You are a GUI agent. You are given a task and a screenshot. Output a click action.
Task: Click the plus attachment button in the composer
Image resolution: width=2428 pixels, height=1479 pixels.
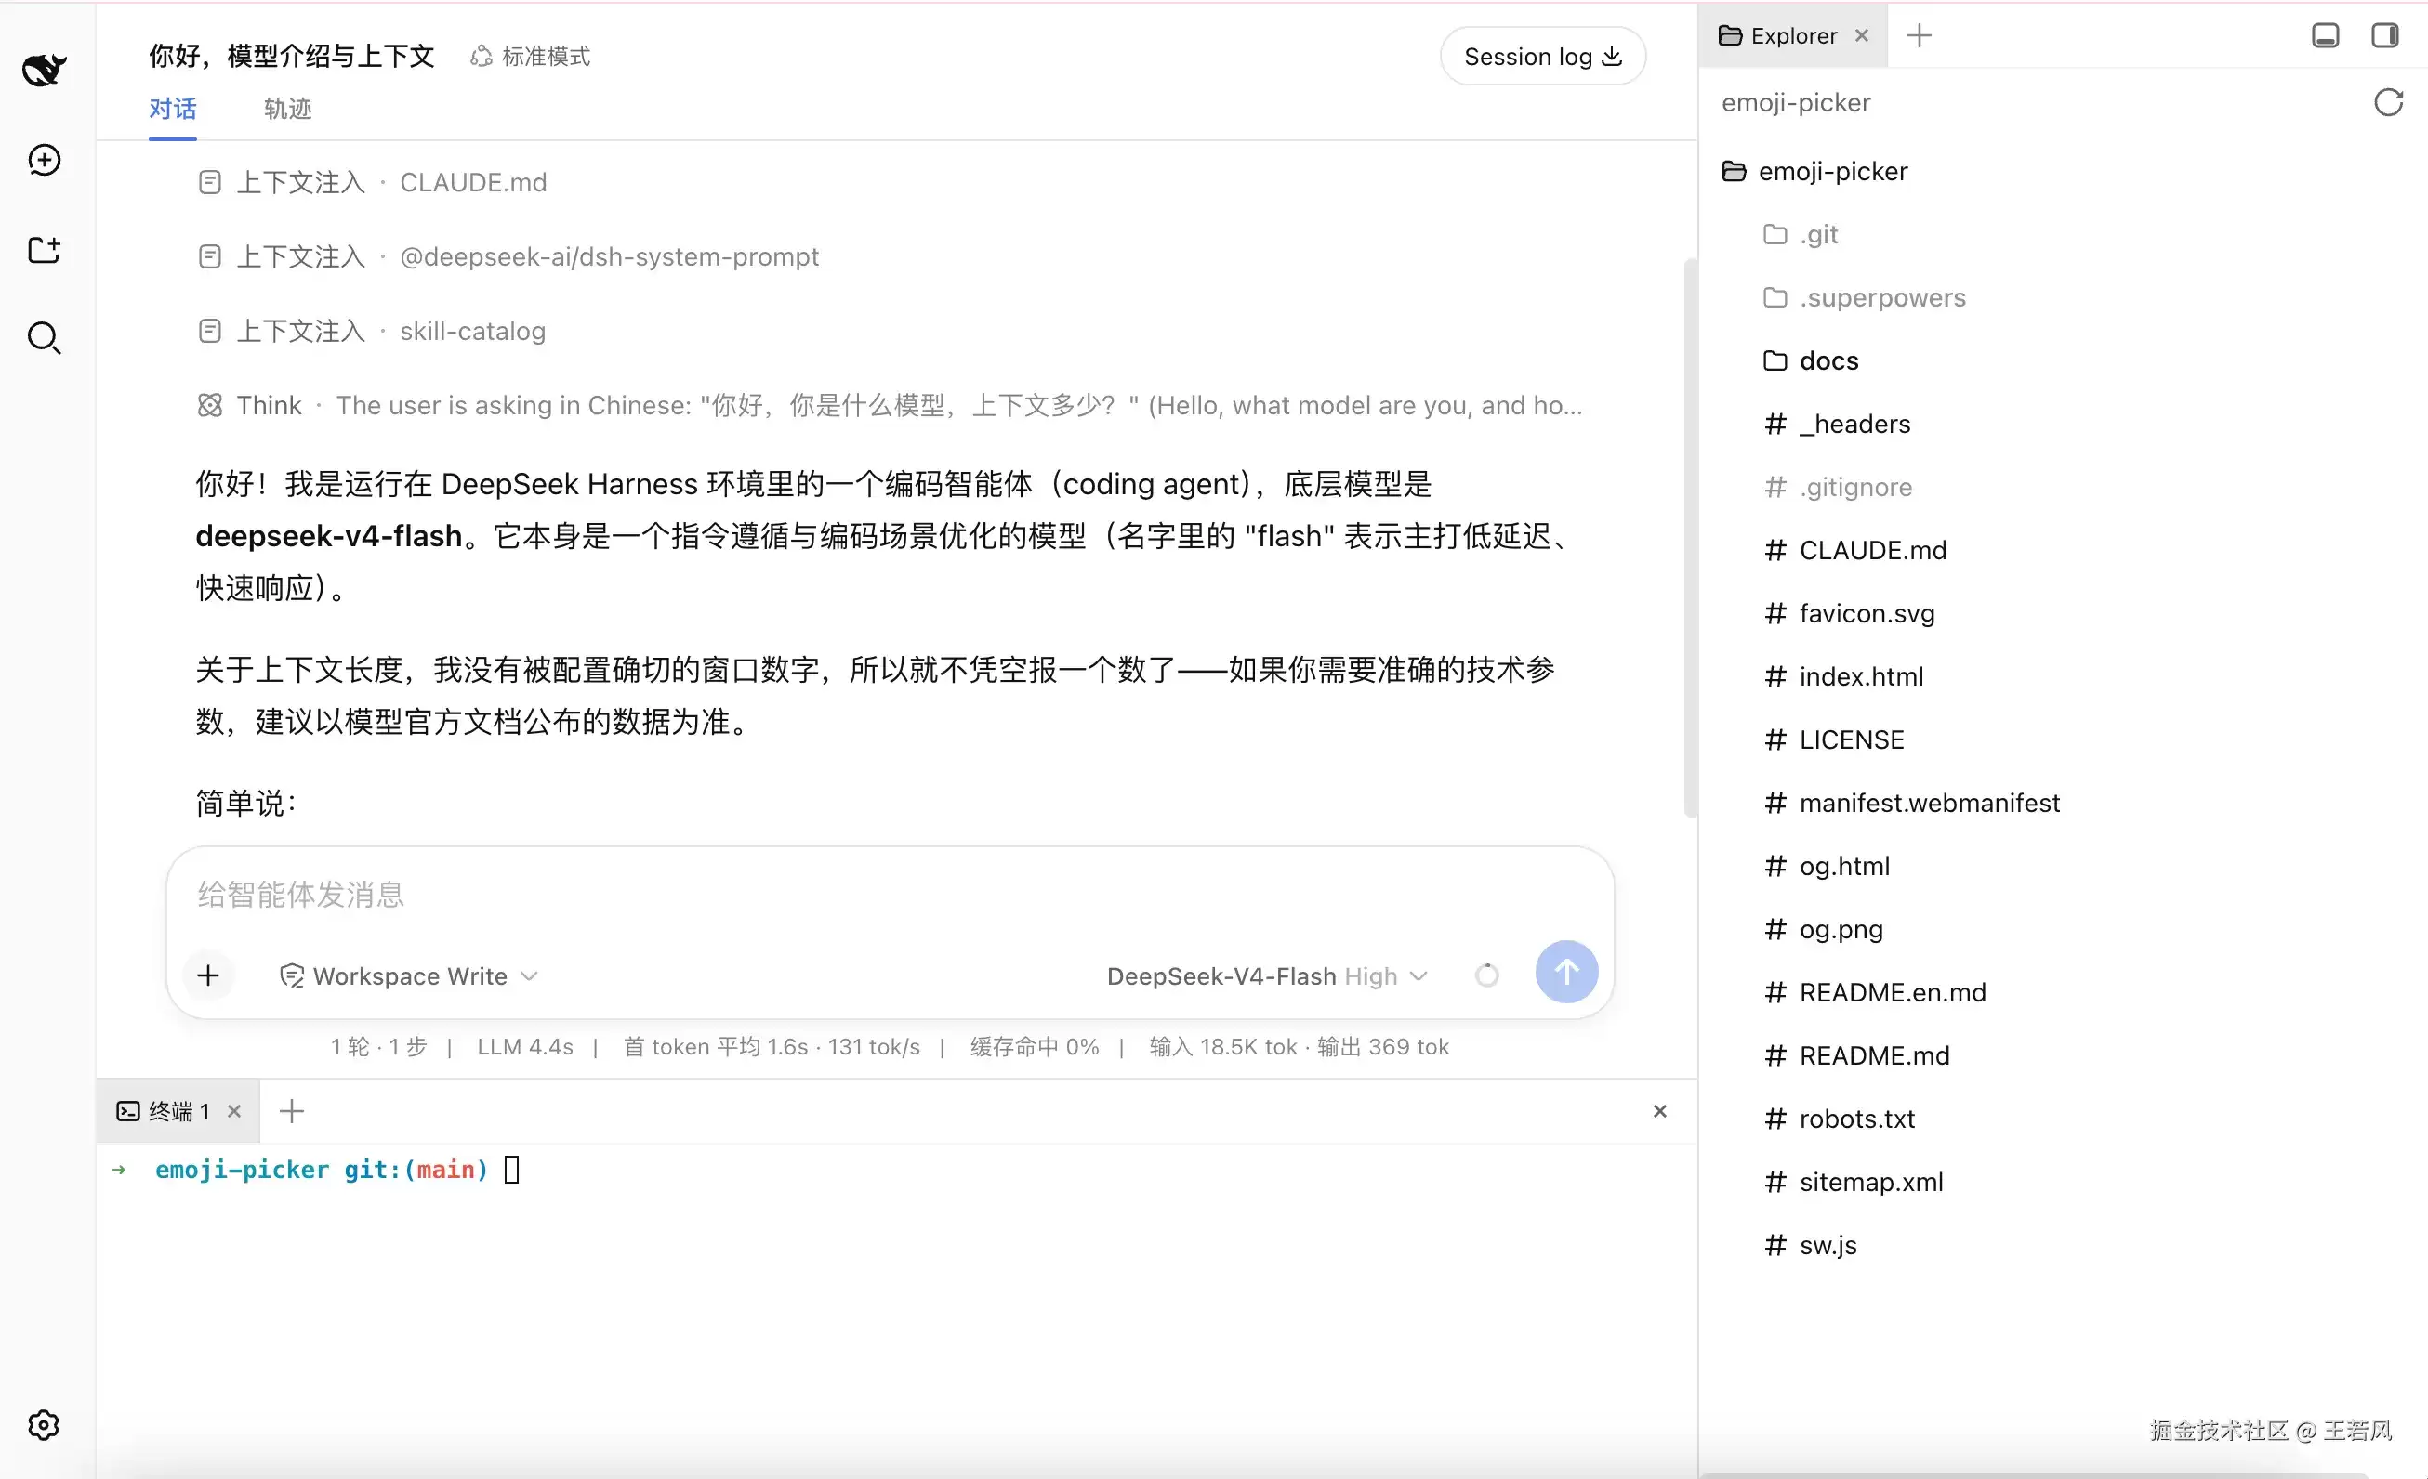(208, 975)
